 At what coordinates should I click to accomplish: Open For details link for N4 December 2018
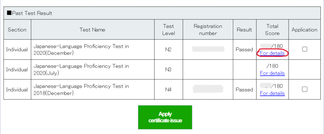click(x=272, y=93)
